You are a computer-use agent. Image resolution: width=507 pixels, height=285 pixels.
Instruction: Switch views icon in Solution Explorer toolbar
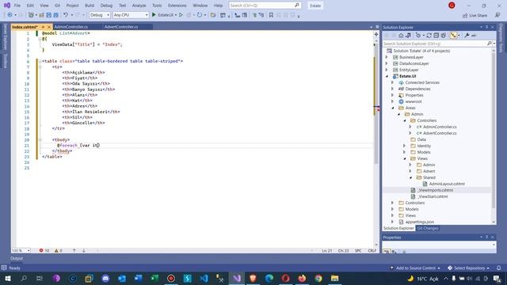[x=408, y=36]
